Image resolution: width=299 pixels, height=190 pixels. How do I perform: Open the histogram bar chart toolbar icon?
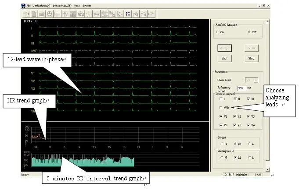(73, 14)
